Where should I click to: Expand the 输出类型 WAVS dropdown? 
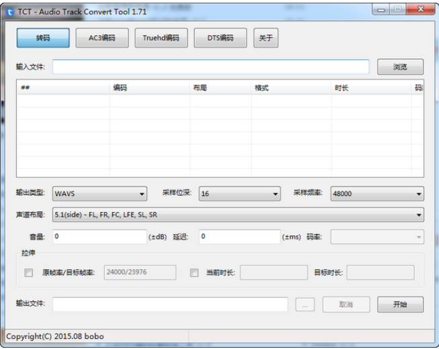pos(99,194)
